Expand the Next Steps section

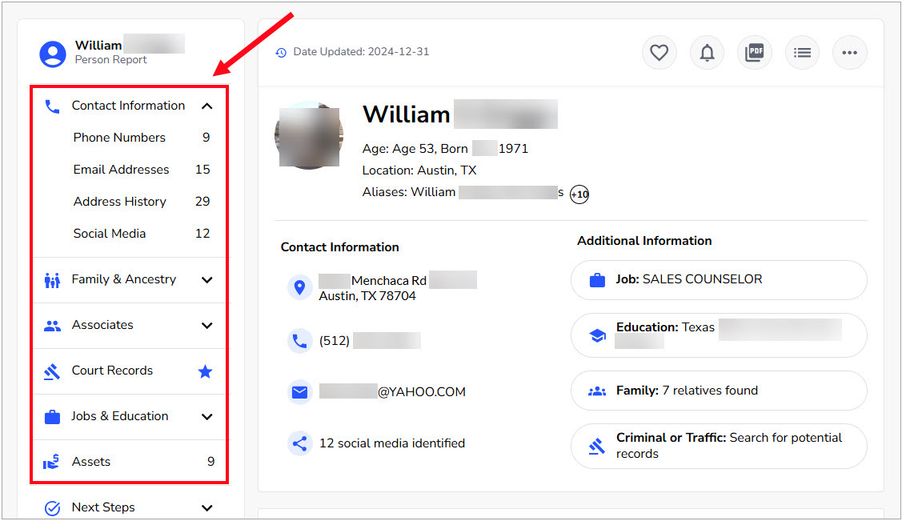207,507
